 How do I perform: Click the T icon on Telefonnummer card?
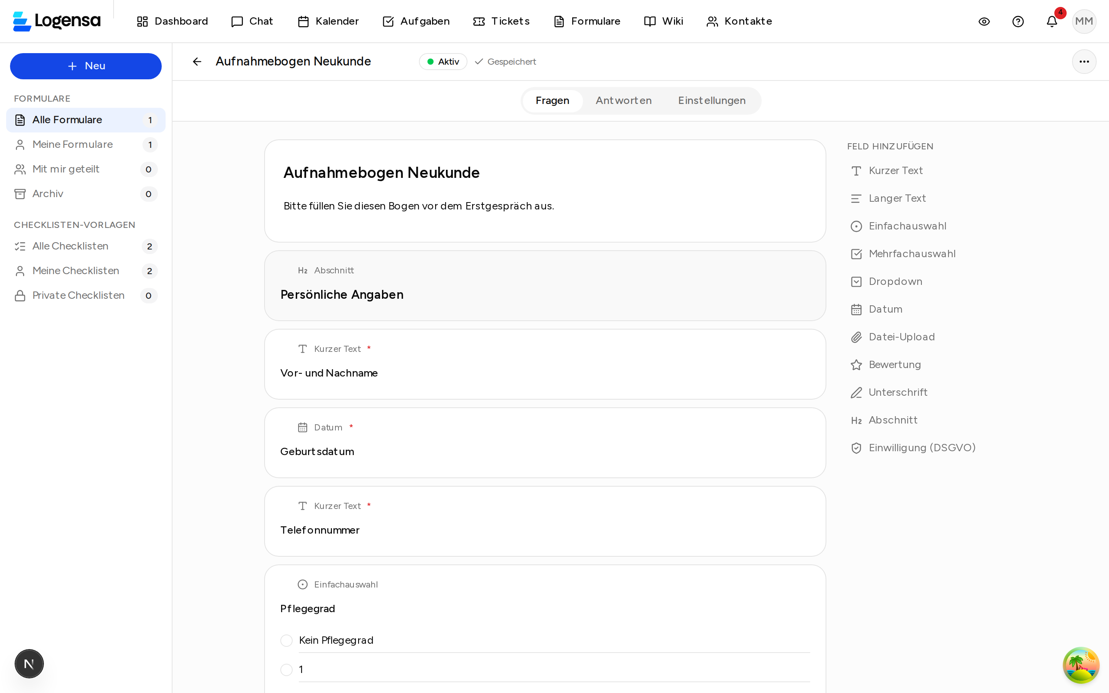(x=302, y=506)
